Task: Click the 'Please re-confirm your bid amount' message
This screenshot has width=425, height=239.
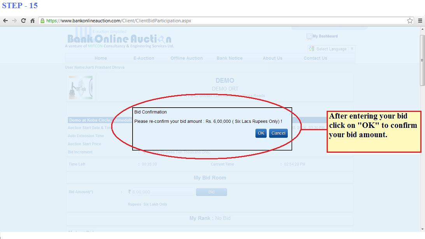Action: pyautogui.click(x=208, y=121)
